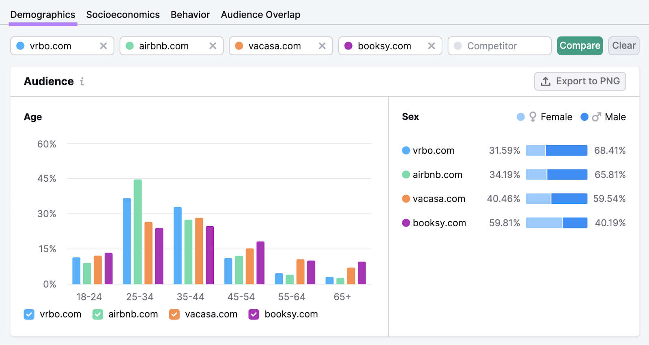Remove vrbo.com with its X icon
This screenshot has height=345, width=649.
point(103,46)
